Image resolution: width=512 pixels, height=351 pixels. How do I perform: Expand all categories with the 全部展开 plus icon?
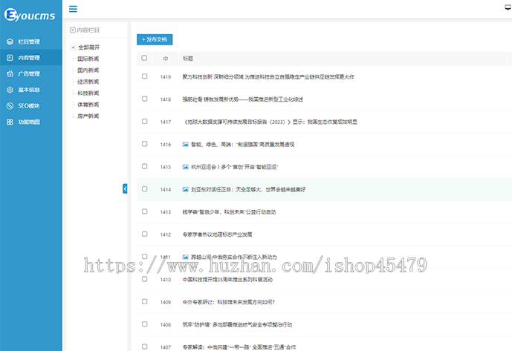pyautogui.click(x=73, y=47)
